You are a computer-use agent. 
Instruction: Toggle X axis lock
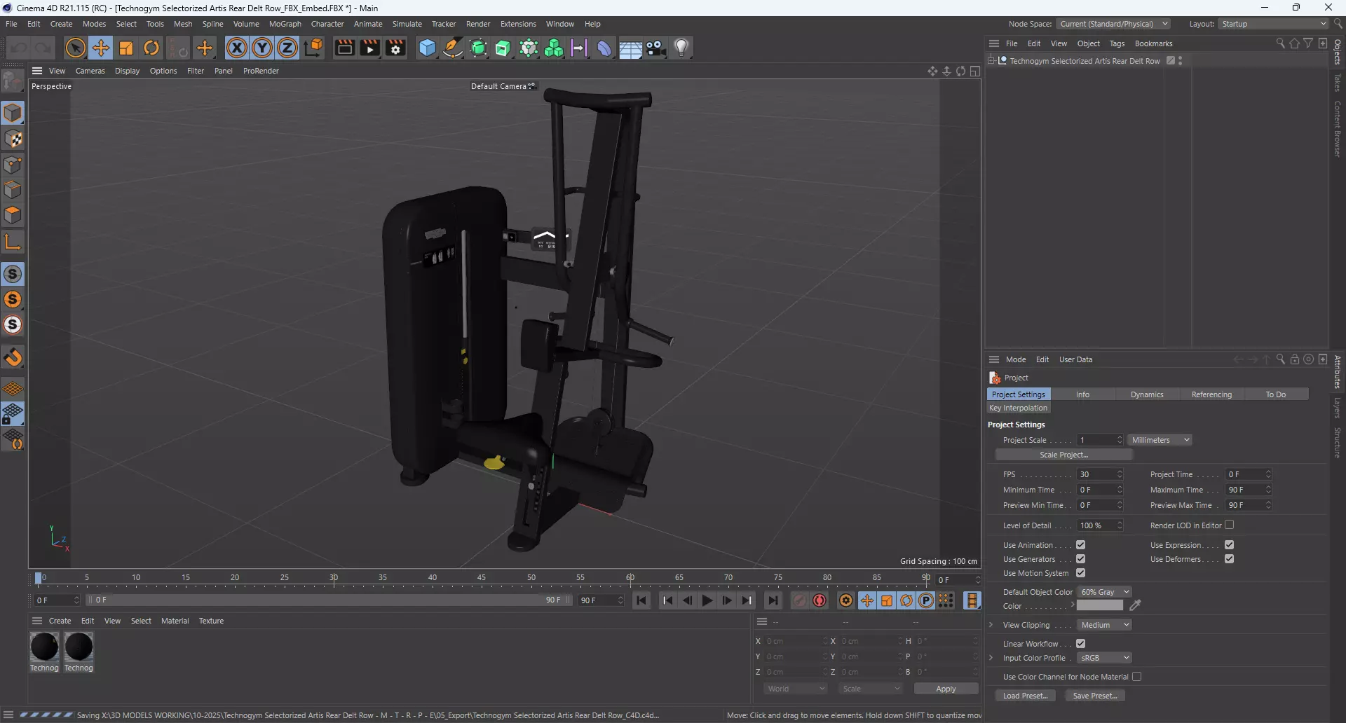pyautogui.click(x=237, y=48)
